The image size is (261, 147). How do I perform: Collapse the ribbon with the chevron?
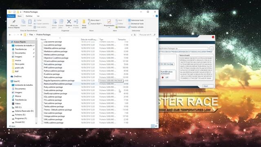(x=153, y=16)
